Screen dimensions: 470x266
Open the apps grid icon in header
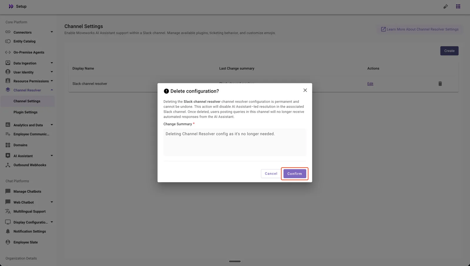tap(458, 6)
